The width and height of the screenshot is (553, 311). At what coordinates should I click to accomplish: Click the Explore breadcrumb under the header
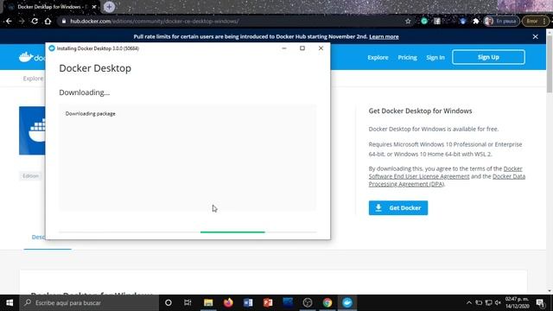[x=33, y=79]
